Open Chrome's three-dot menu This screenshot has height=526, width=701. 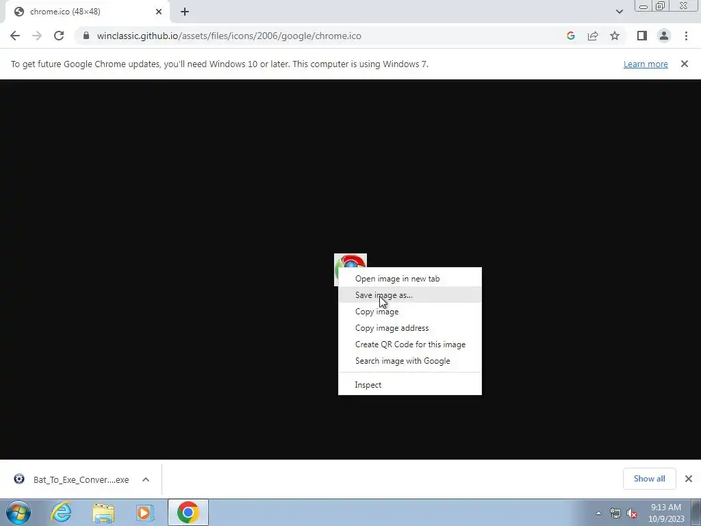tap(686, 36)
